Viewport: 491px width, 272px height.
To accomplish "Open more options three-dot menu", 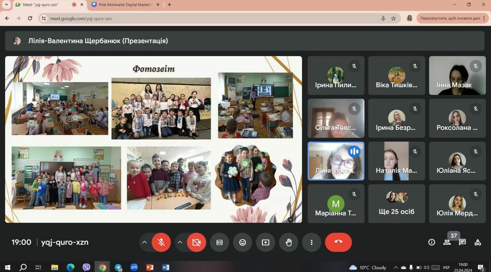I will [311, 242].
